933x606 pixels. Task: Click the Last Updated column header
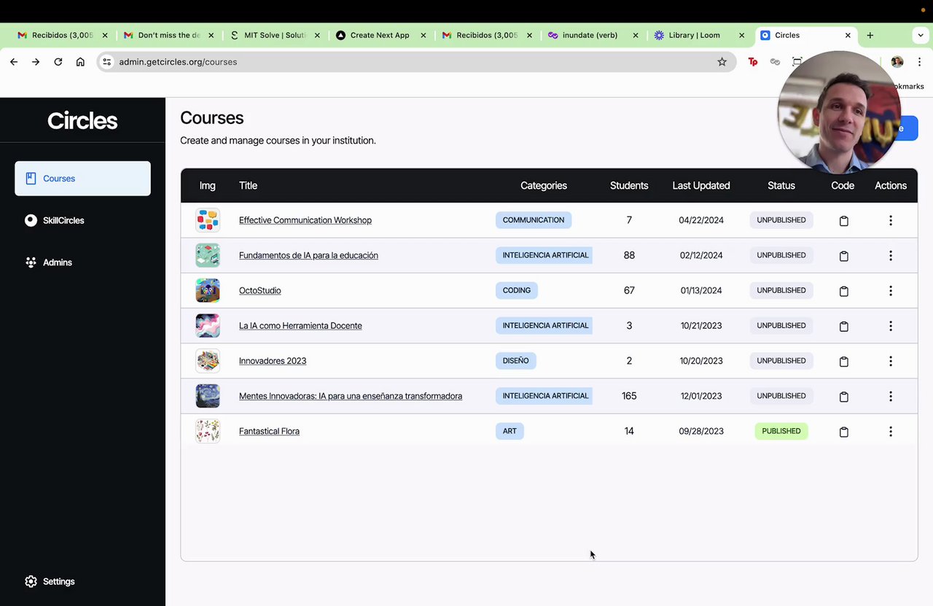pyautogui.click(x=701, y=185)
